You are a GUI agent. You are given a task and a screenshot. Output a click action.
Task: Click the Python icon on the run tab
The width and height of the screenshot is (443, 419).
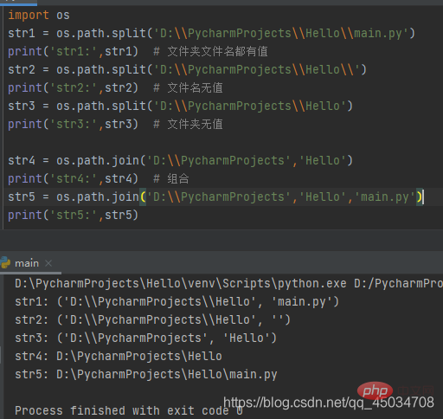point(5,263)
